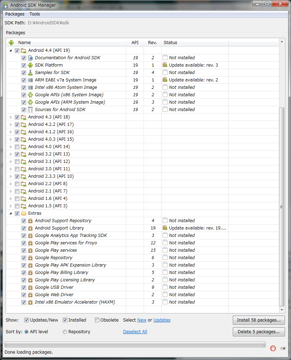Click the Google USB Driver package icon

pyautogui.click(x=30, y=287)
